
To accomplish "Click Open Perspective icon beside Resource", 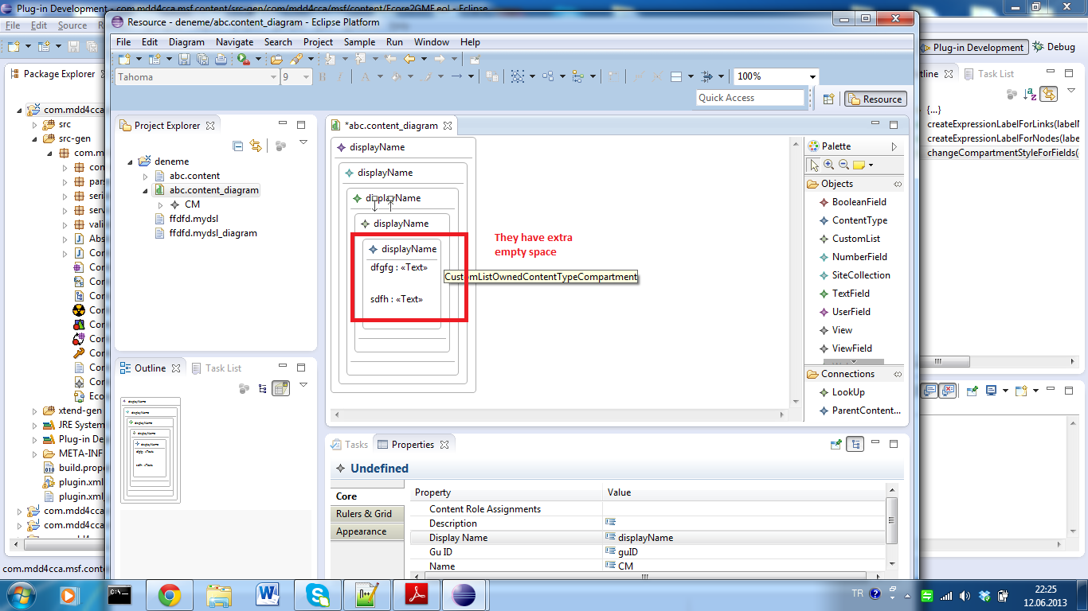I will (x=828, y=99).
